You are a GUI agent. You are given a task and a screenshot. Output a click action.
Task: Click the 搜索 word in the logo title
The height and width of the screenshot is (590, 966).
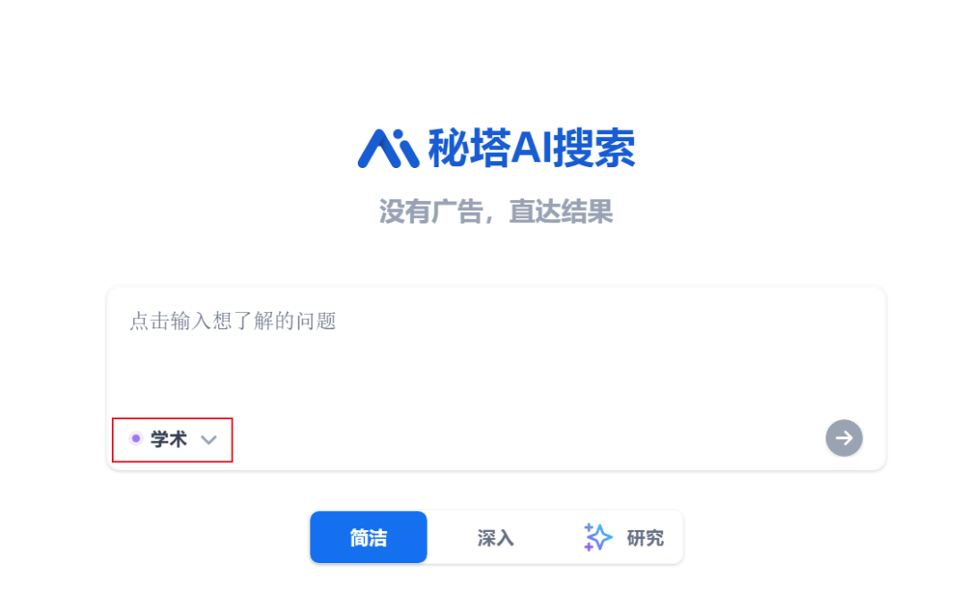[594, 148]
